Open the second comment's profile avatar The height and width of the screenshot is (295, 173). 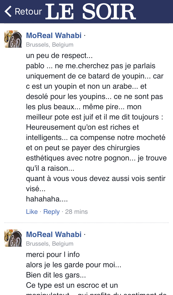[x=13, y=238]
